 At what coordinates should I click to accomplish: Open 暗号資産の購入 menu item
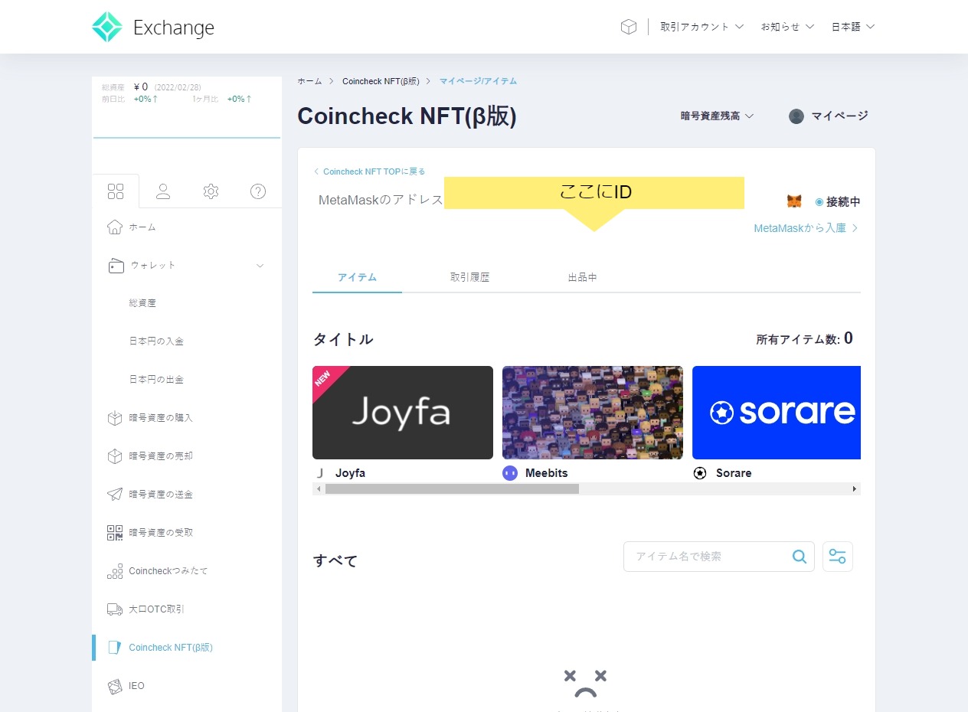pyautogui.click(x=161, y=418)
